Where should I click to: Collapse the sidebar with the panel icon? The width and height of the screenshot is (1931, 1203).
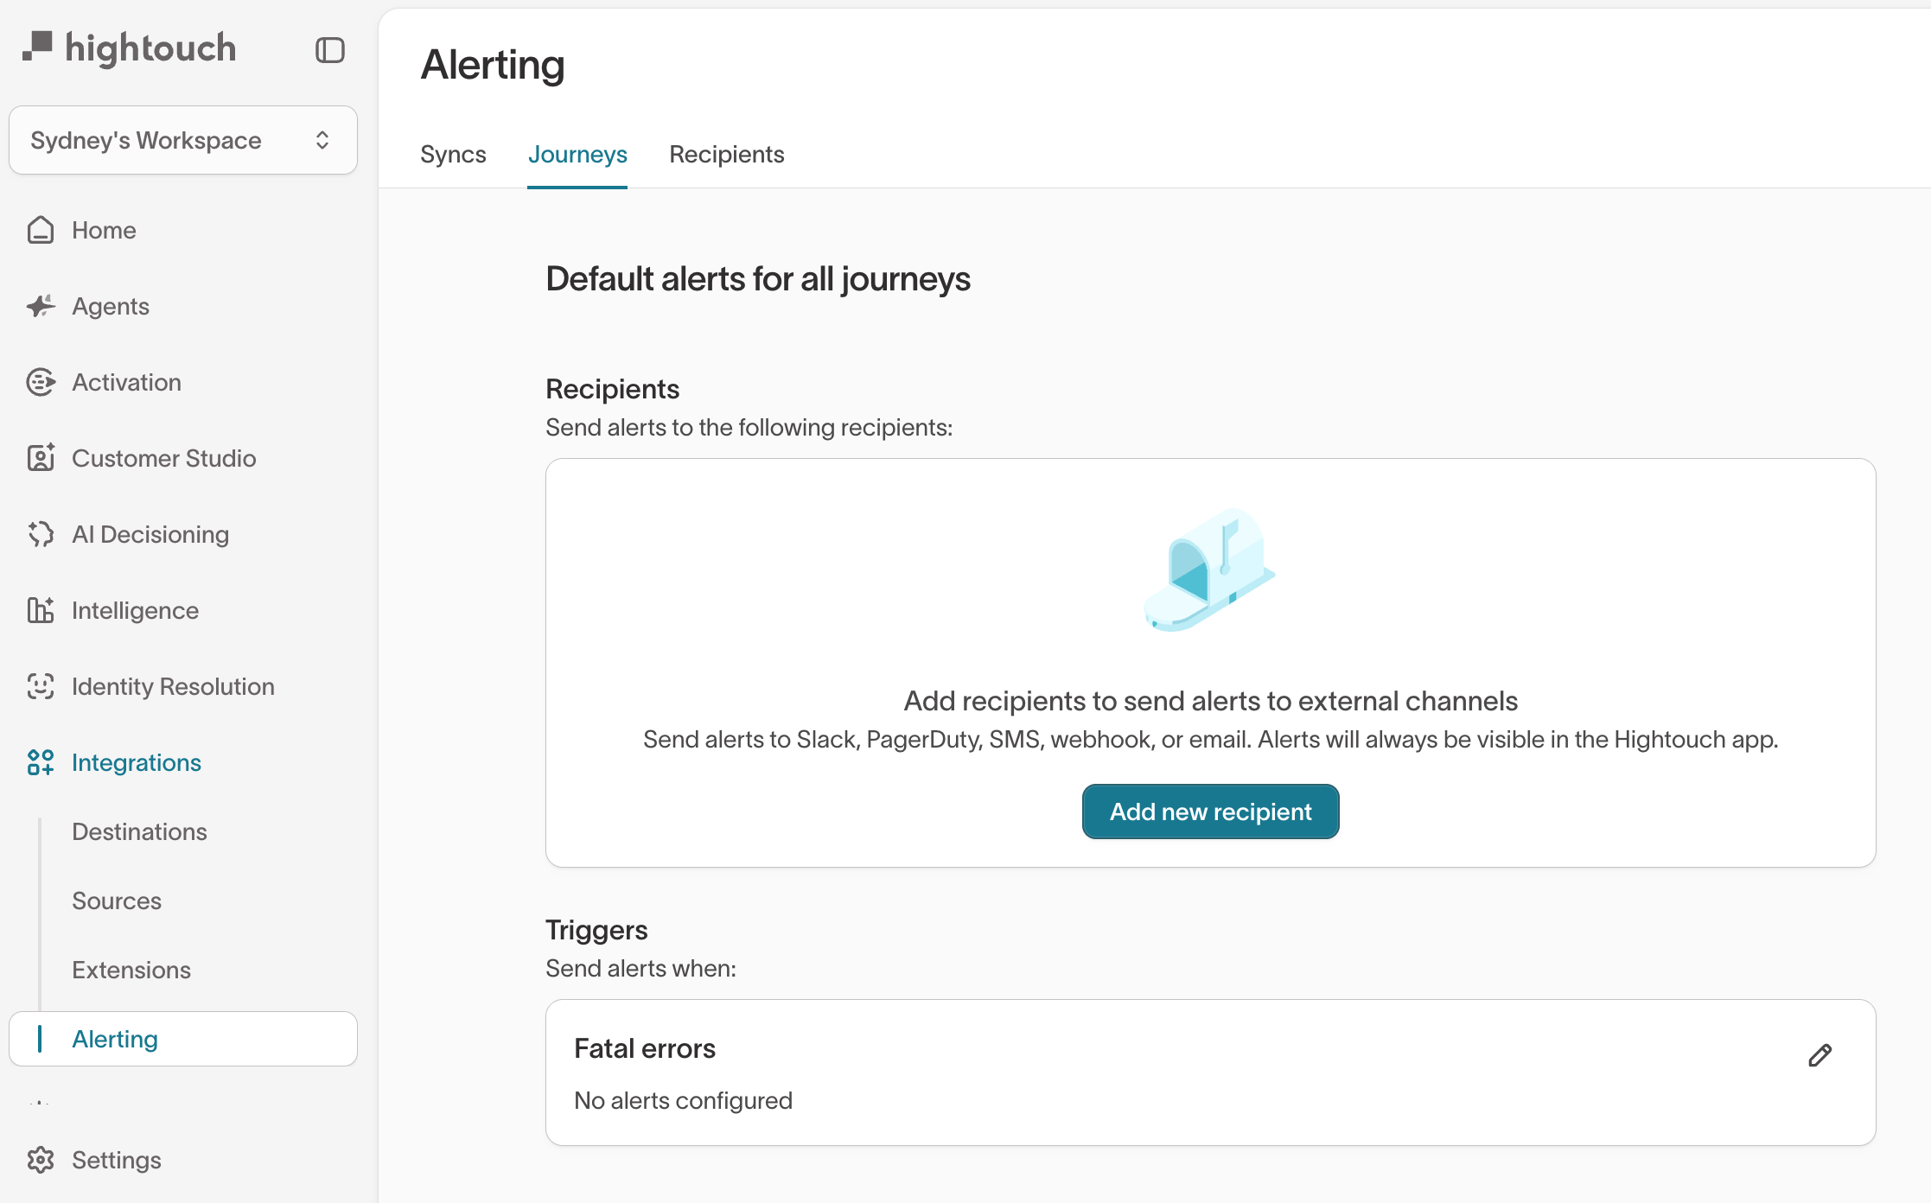[328, 50]
